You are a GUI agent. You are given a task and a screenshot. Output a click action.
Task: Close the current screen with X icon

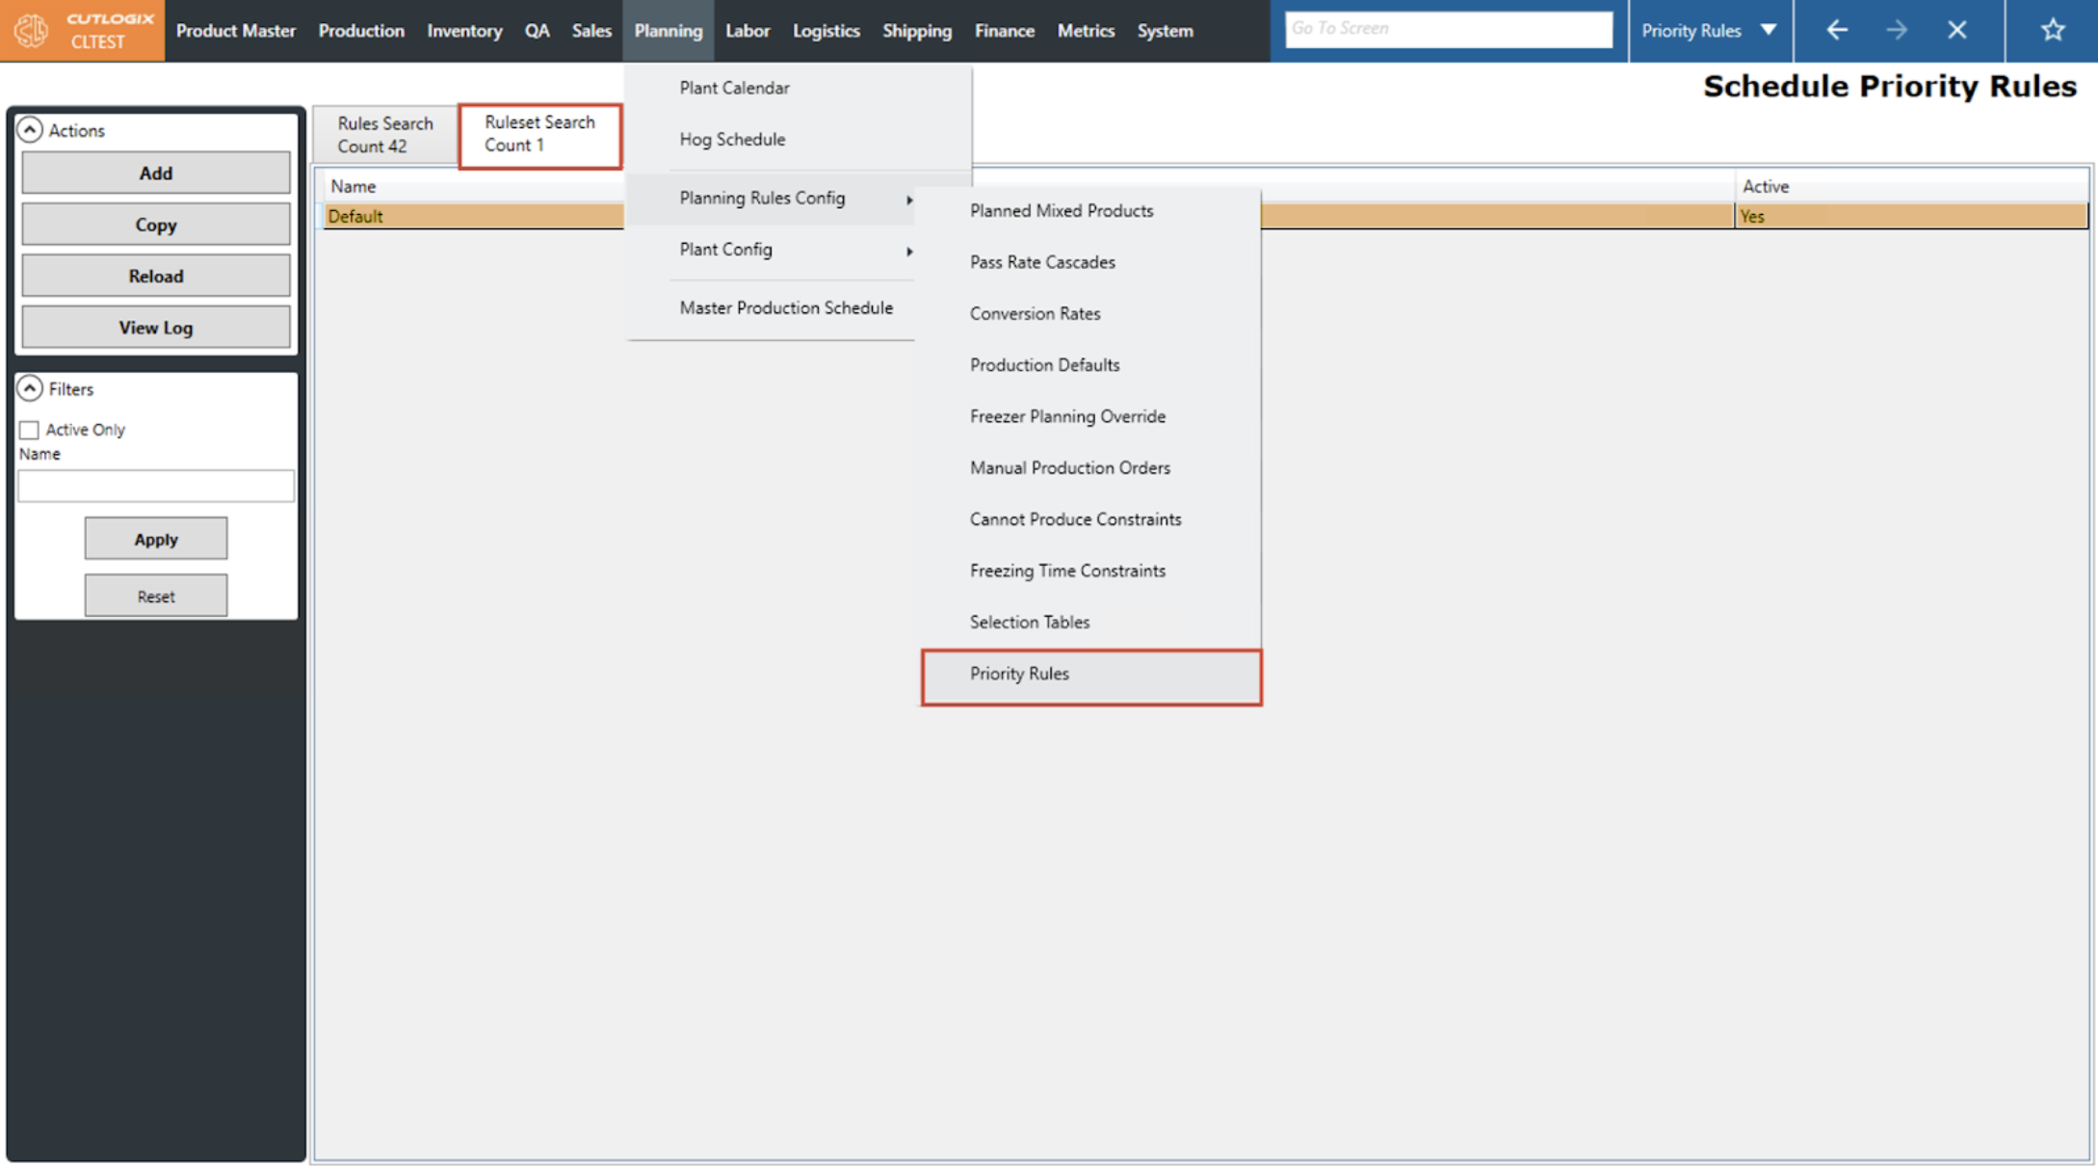(x=1956, y=30)
